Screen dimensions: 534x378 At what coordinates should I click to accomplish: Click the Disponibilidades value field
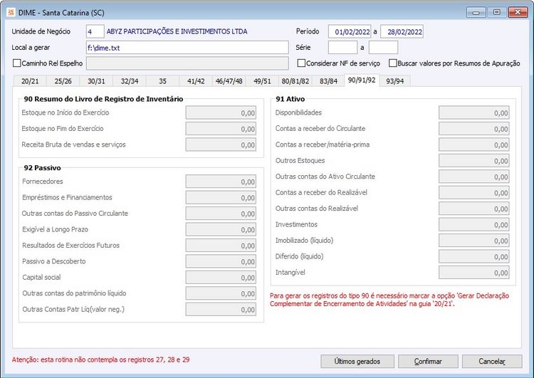pos(474,112)
